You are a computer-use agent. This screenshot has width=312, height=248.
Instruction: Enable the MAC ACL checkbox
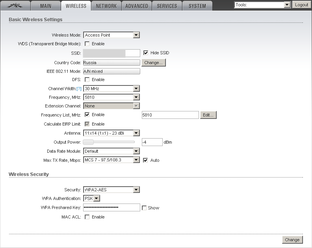tap(87, 217)
